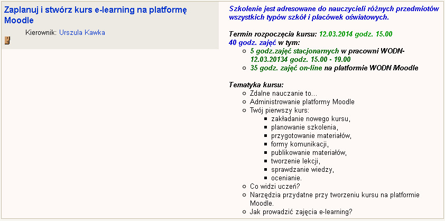The height and width of the screenshot is (221, 445).
Task: Click the 'Tematyka kursu:' heading
Action: [256, 85]
